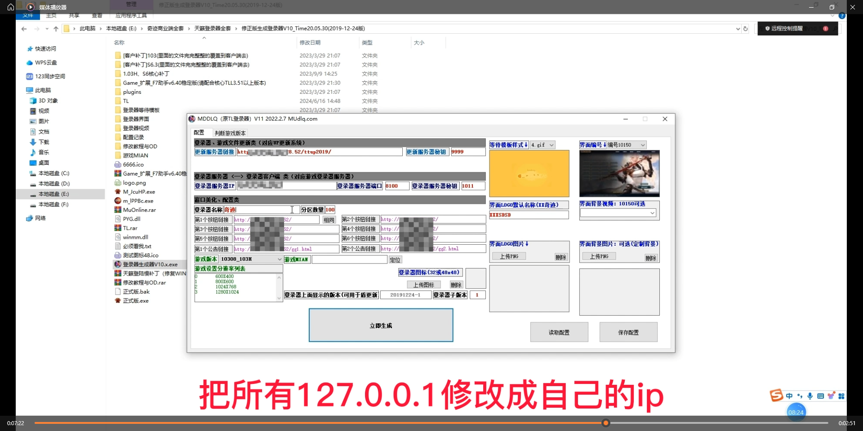Open the 等待模板样式 4.gif dropdown
863x431 pixels.
coord(552,145)
